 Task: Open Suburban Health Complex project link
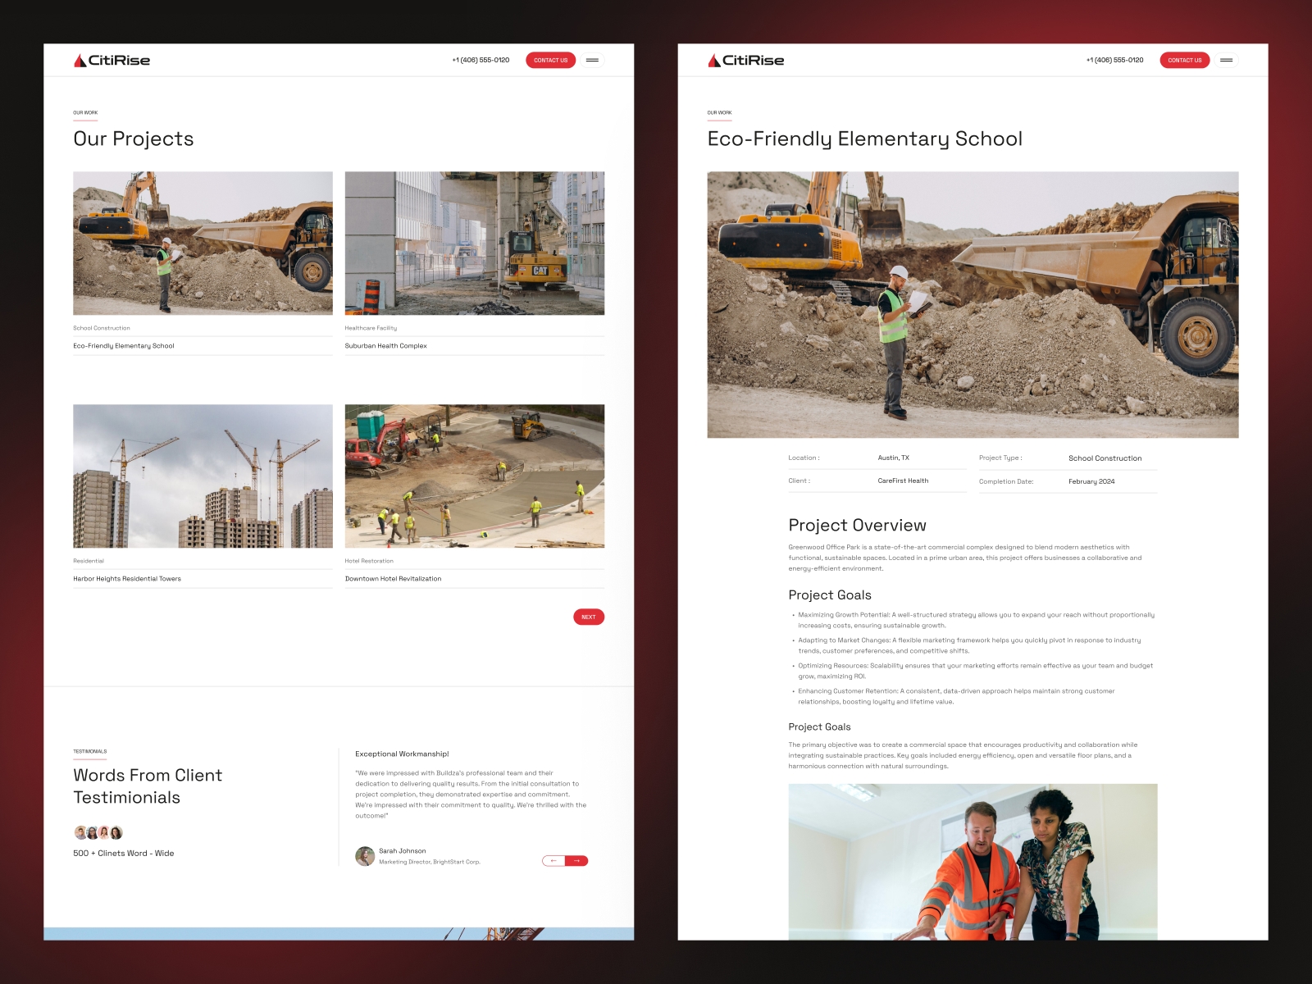click(385, 346)
